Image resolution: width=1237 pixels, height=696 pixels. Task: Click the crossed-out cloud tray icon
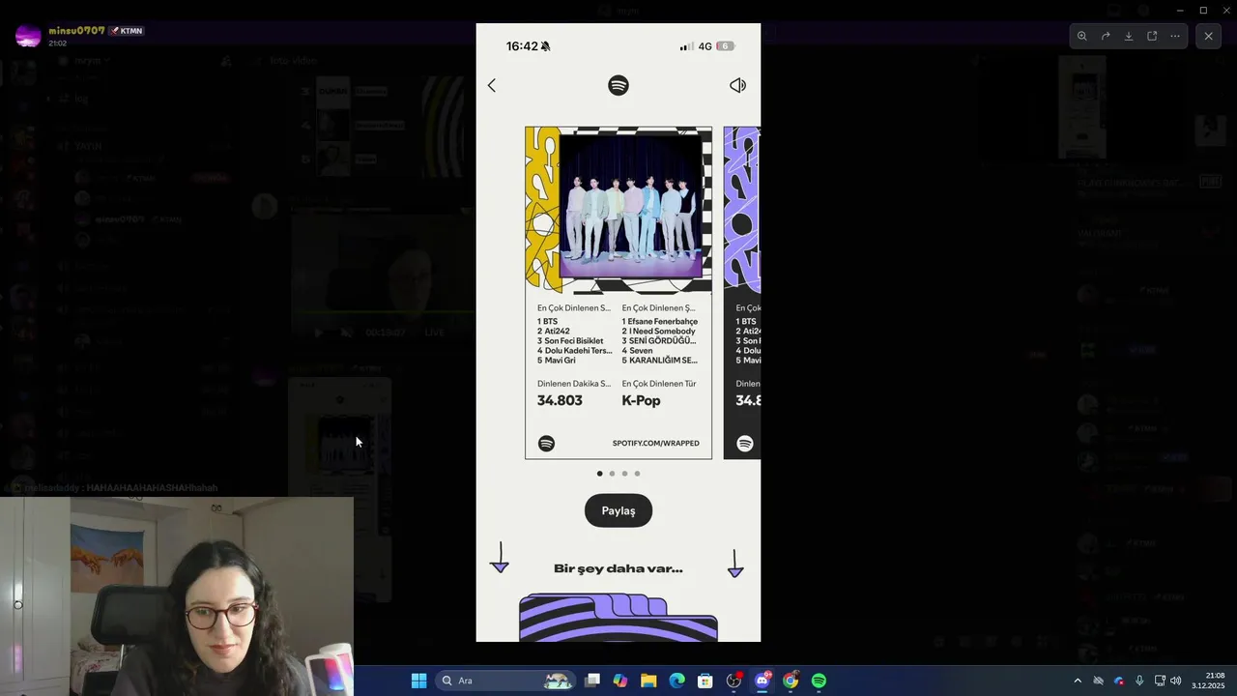[1098, 681]
